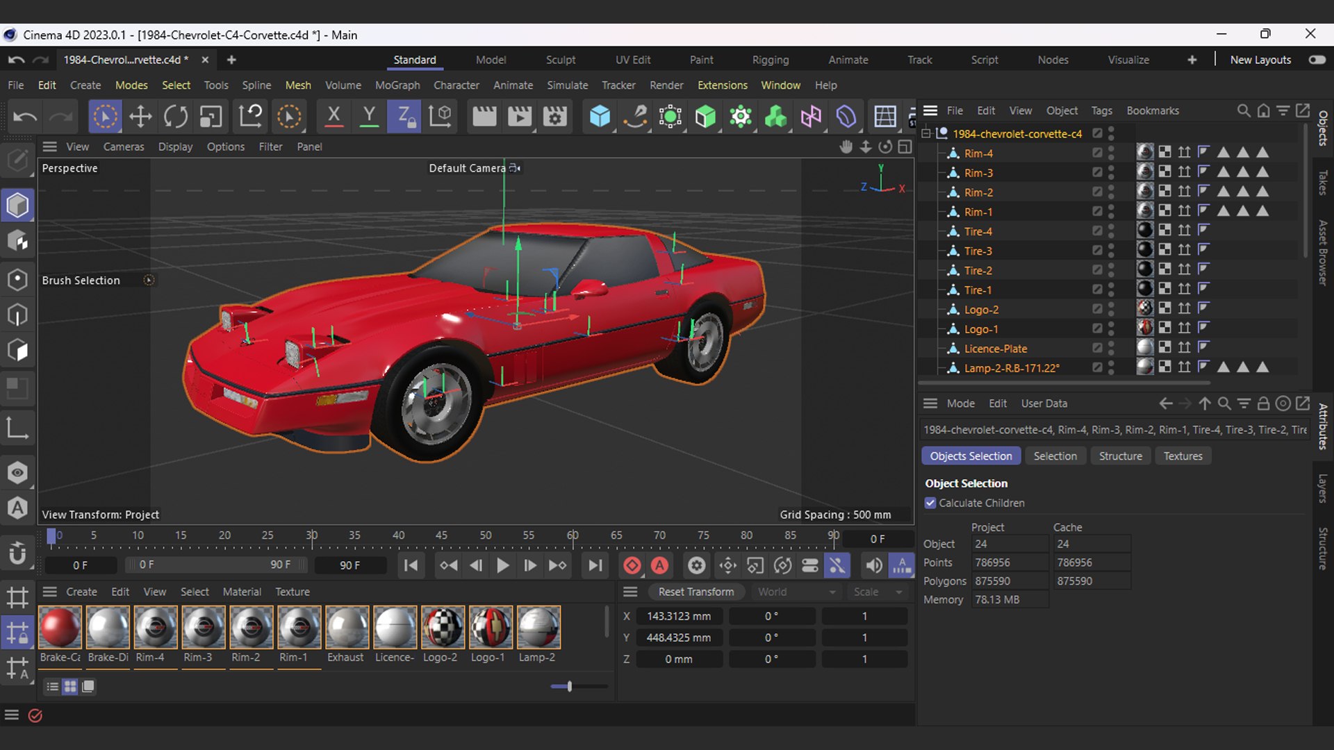
Task: Switch to the Sculpt layout tab
Action: [x=560, y=60]
